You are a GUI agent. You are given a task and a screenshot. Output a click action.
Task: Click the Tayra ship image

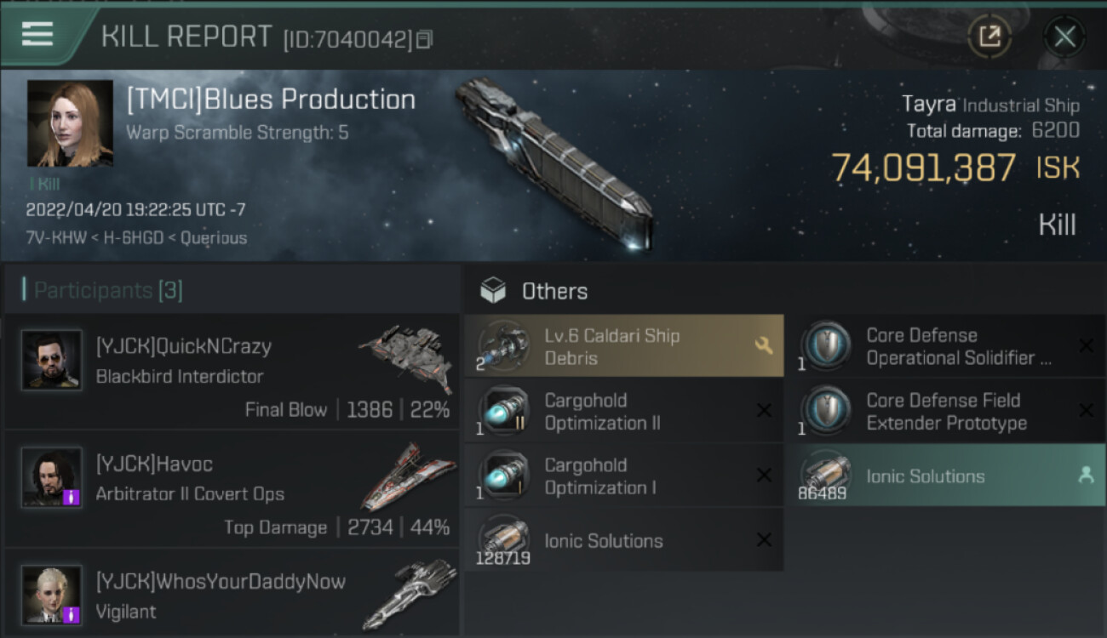point(553,162)
